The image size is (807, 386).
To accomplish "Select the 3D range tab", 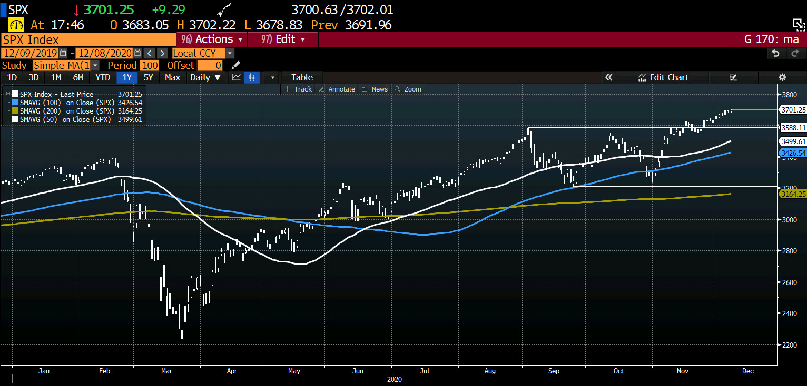I will pos(34,77).
